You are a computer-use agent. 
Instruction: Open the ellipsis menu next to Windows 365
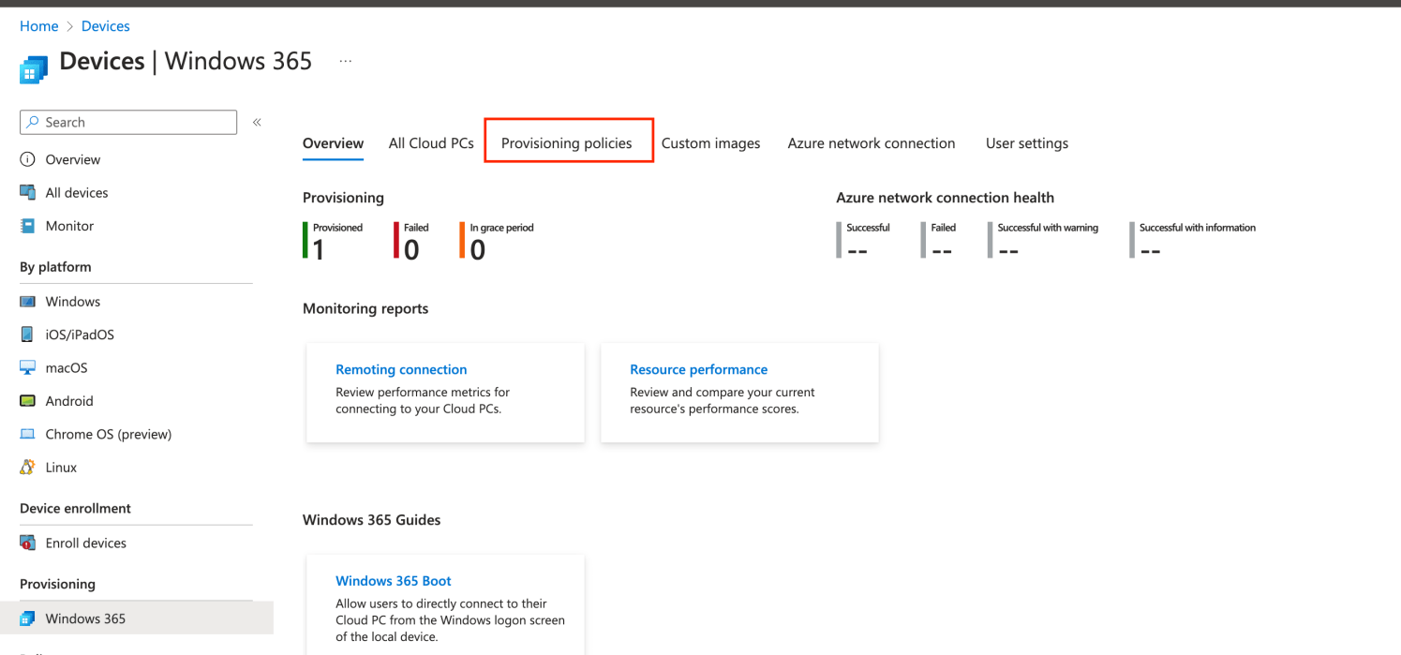pos(345,59)
